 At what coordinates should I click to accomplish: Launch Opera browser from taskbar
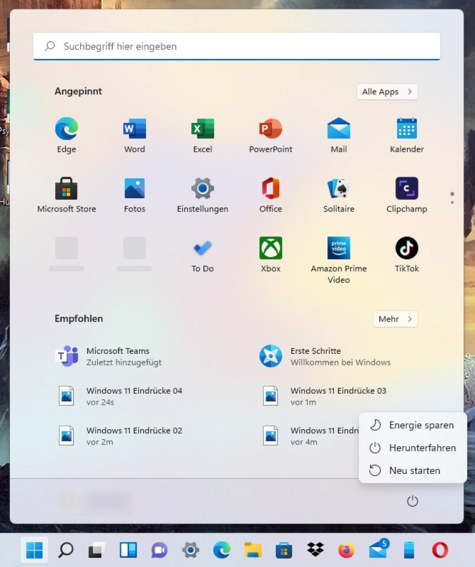click(x=440, y=550)
